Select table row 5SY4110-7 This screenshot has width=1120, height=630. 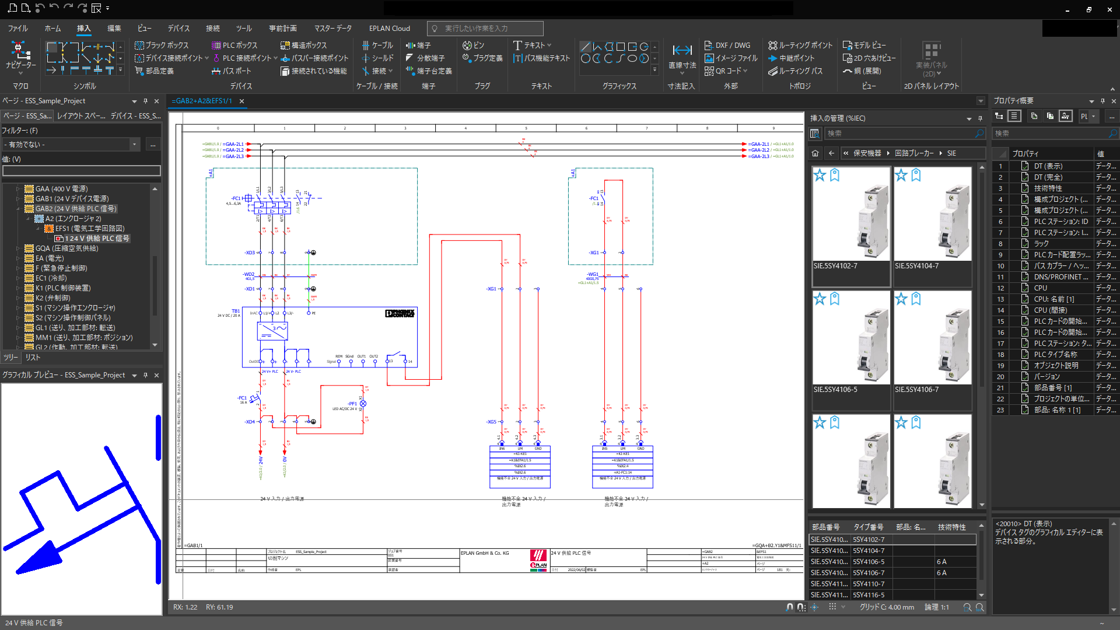pos(892,584)
